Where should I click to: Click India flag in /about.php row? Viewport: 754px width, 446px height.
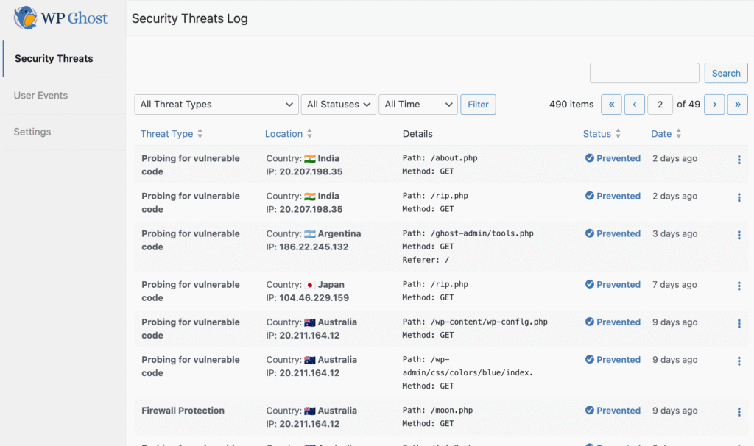[x=310, y=158]
